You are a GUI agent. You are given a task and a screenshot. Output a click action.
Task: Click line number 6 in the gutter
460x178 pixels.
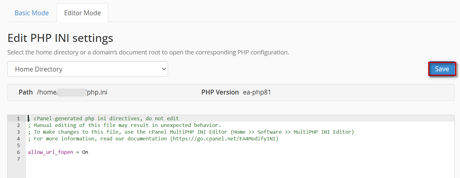pos(18,152)
